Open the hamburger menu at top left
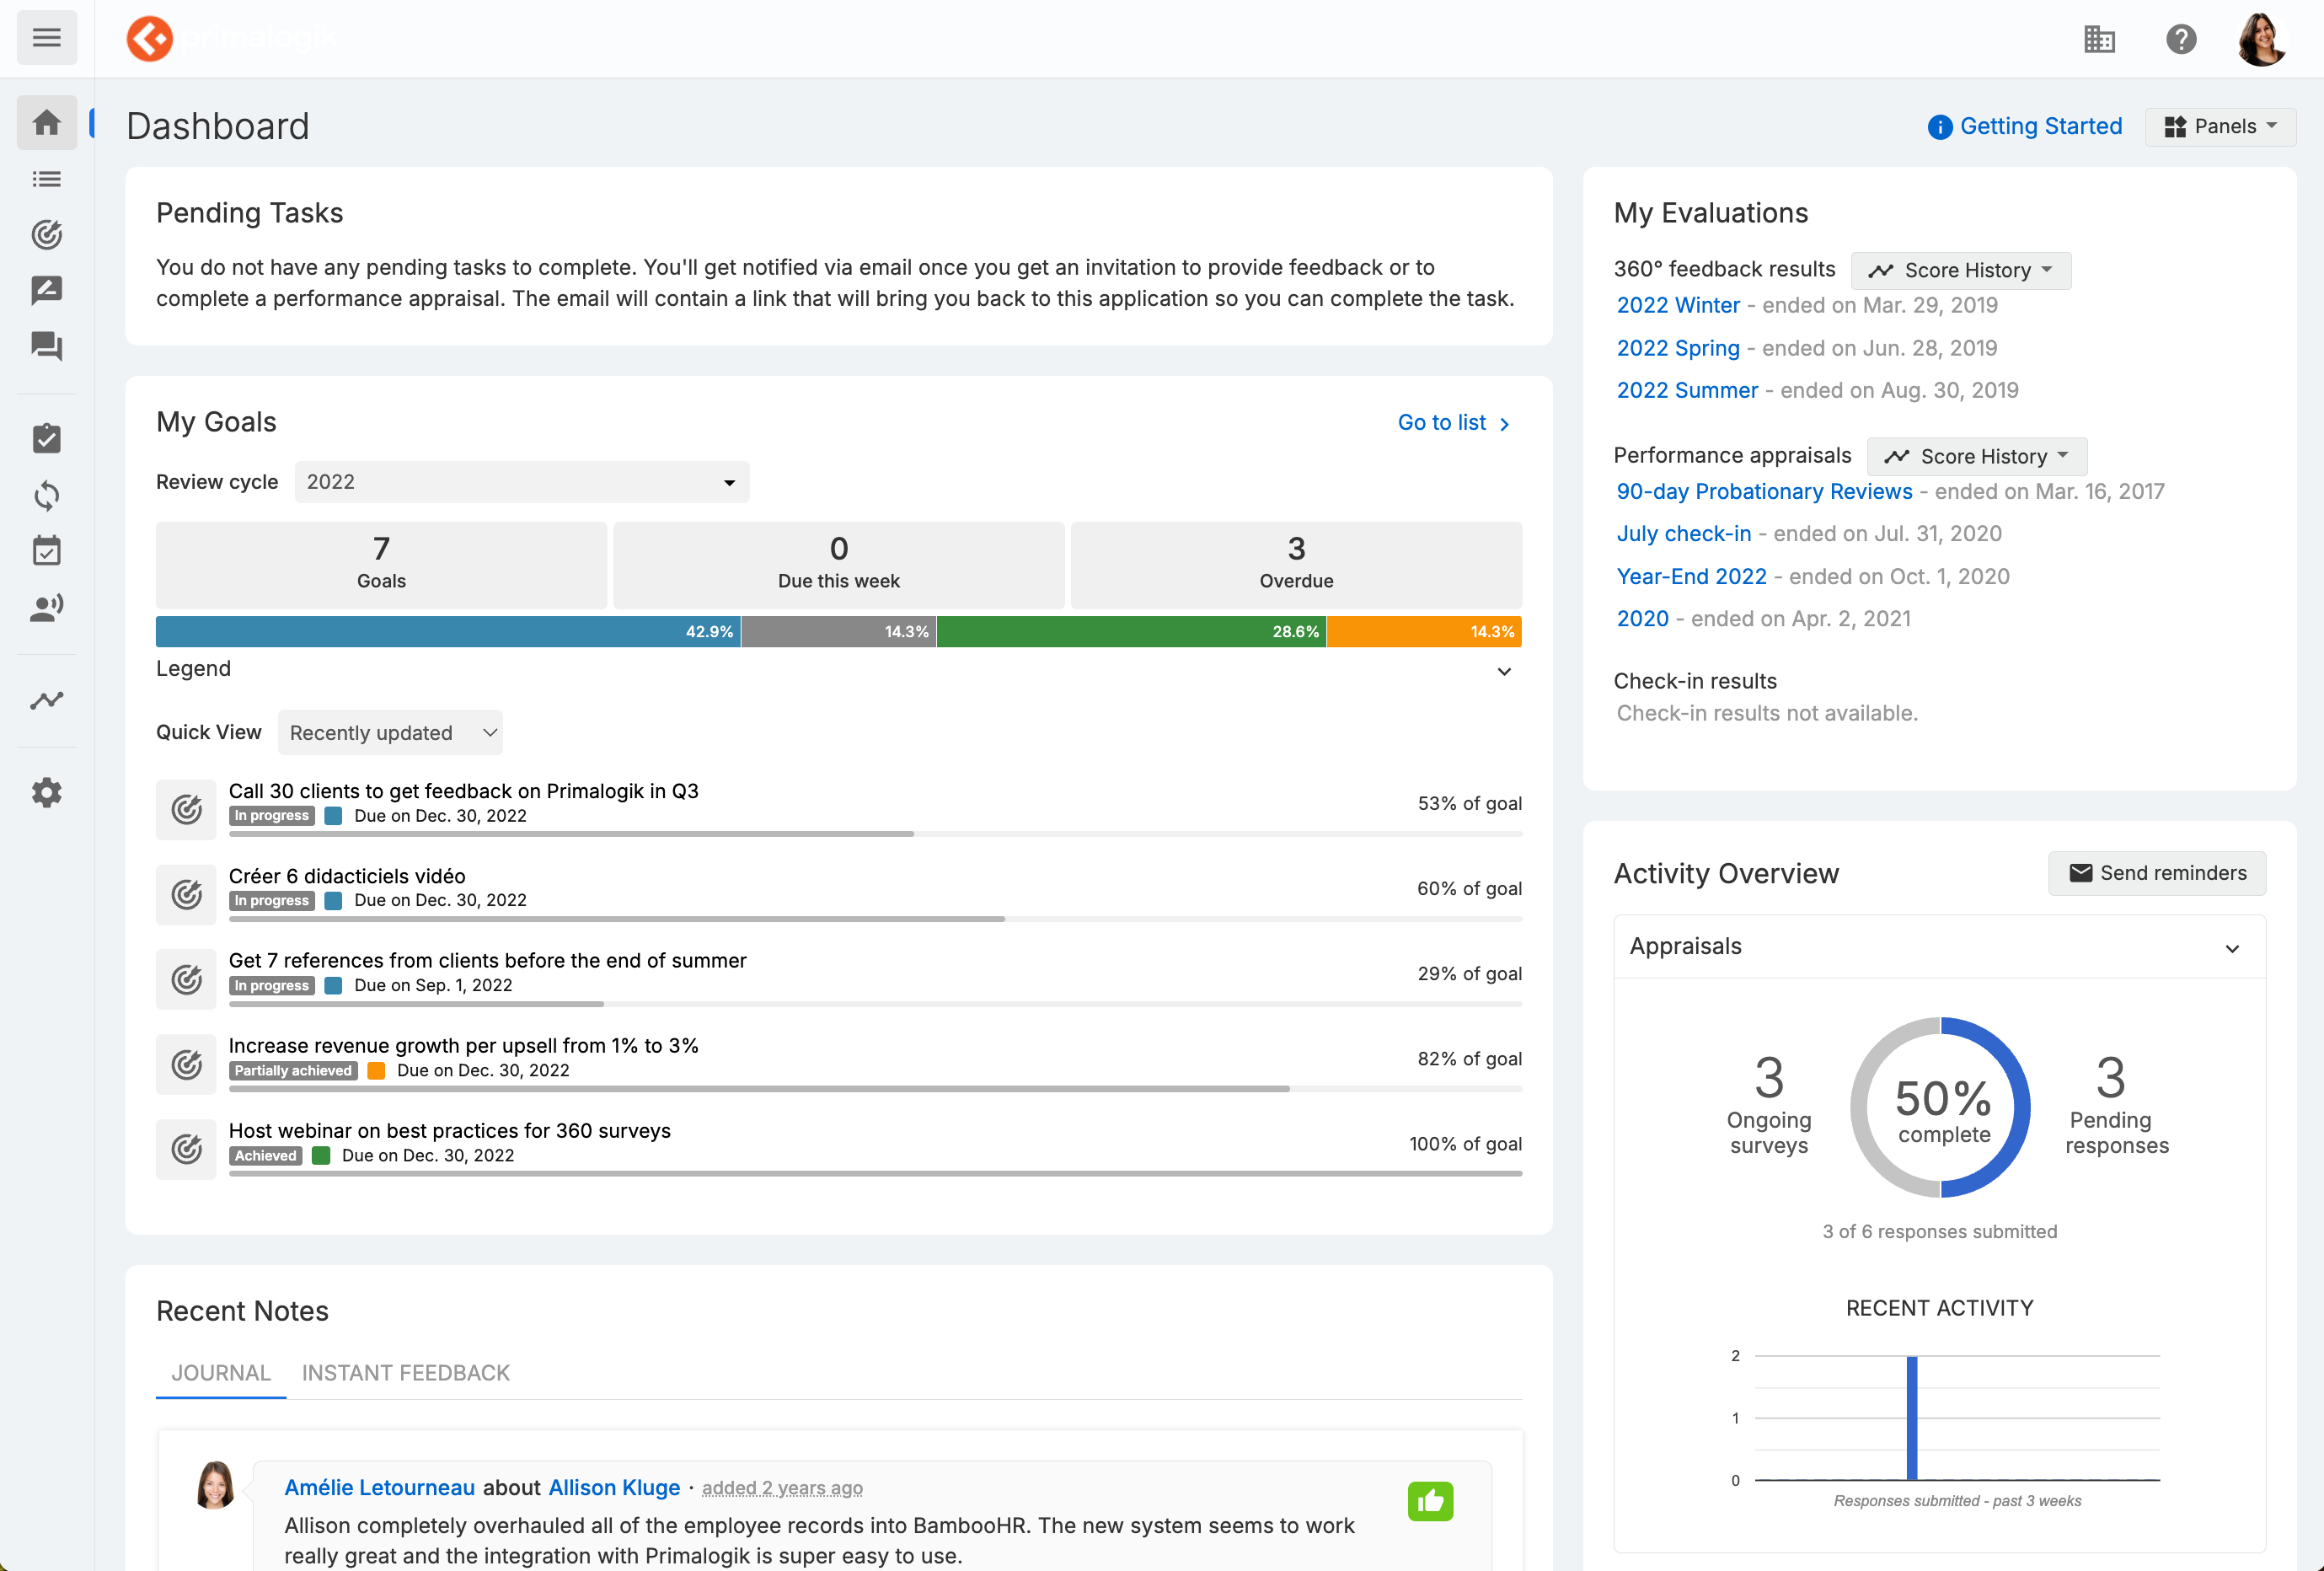 (47, 37)
